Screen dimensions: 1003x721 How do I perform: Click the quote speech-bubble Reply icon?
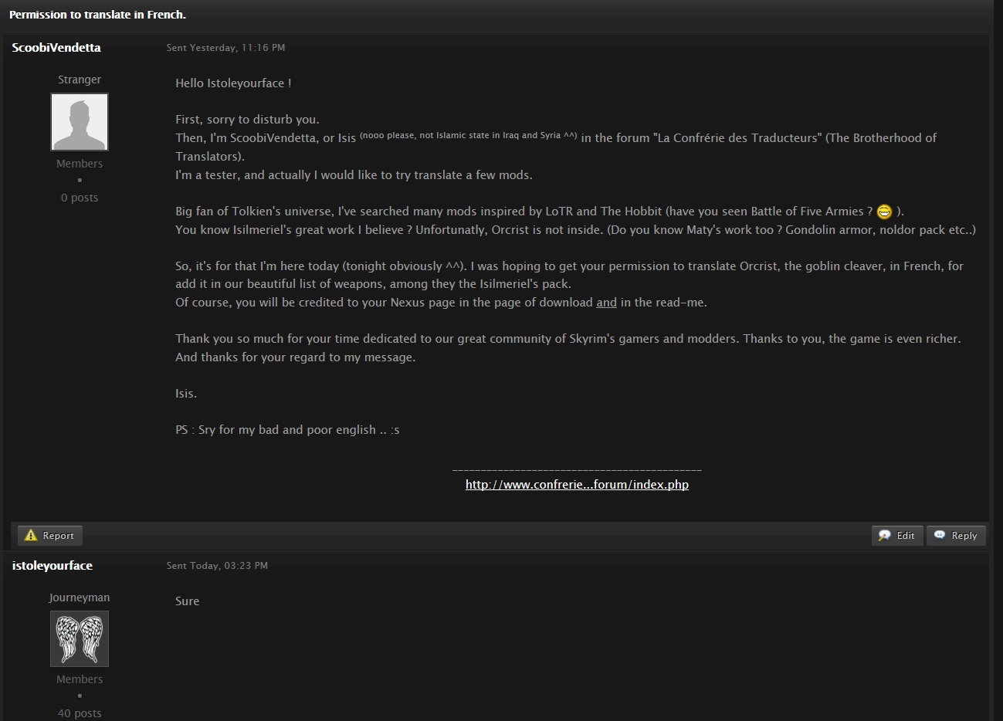[x=940, y=534]
